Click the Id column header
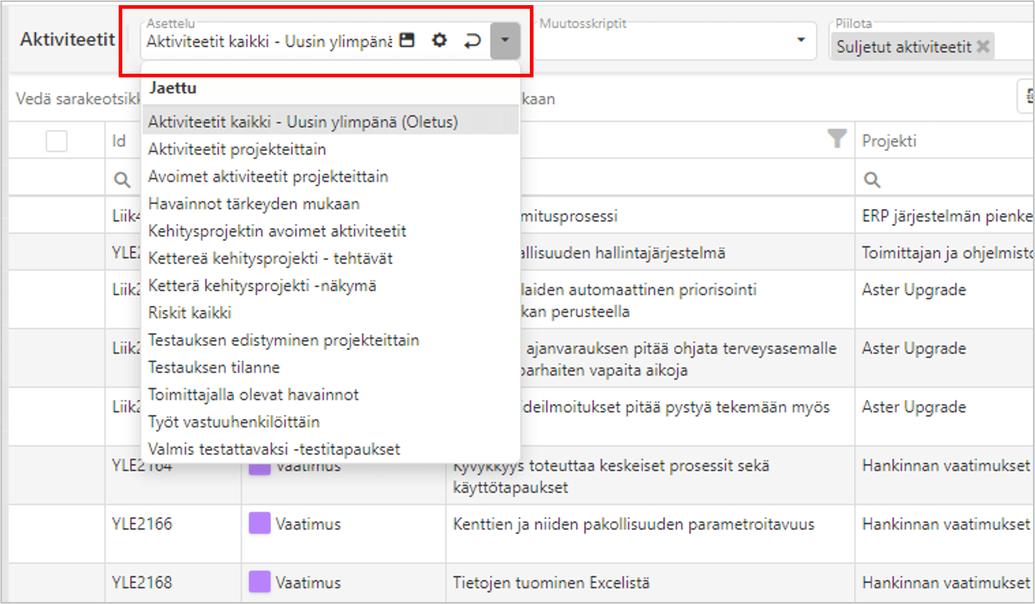The height and width of the screenshot is (604, 1035). (119, 141)
